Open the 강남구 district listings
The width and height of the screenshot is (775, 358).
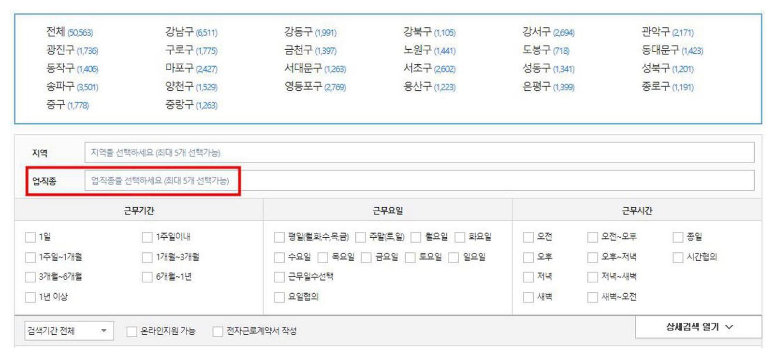[191, 32]
